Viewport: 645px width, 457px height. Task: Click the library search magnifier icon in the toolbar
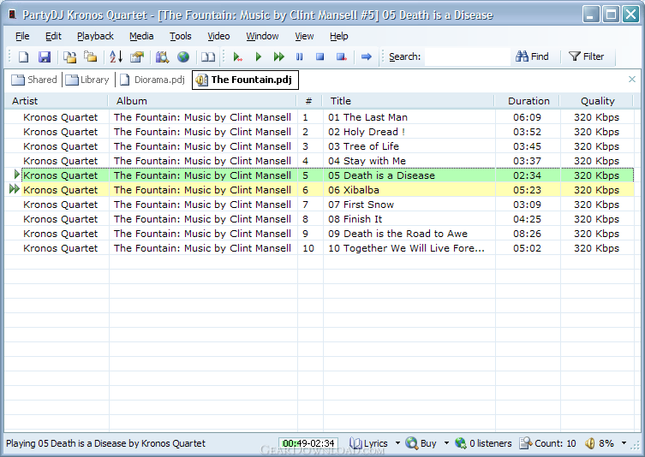pyautogui.click(x=162, y=56)
